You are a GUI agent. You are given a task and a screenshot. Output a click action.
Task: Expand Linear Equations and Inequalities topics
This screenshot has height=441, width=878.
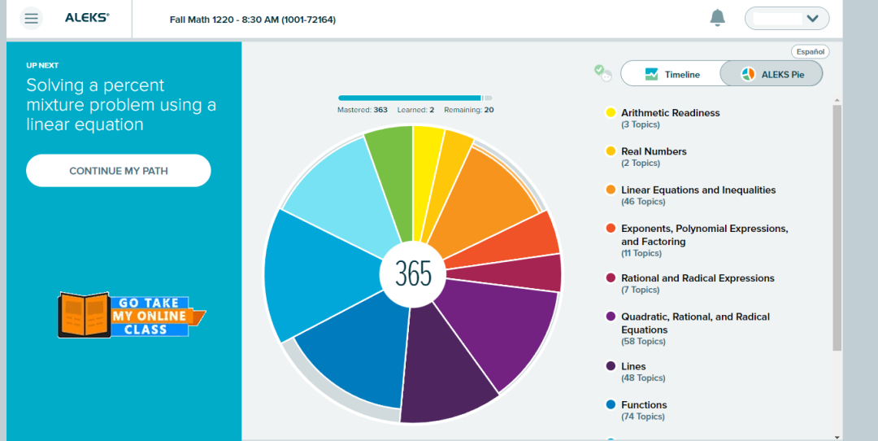pyautogui.click(x=698, y=190)
